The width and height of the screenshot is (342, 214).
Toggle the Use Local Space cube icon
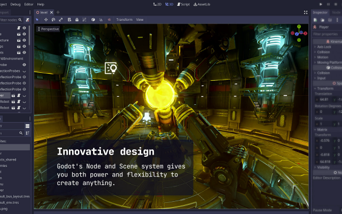click(x=93, y=20)
